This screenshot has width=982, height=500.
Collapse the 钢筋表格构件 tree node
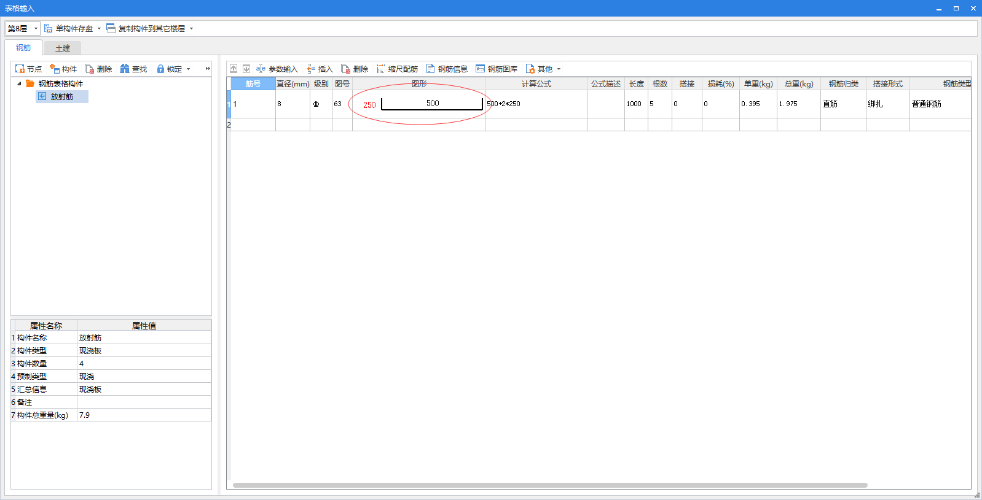click(19, 84)
